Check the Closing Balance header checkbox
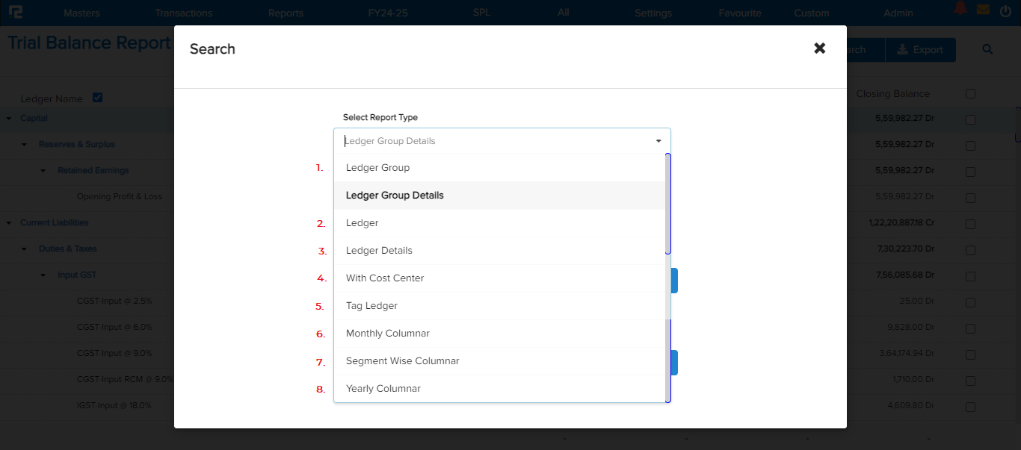 [970, 94]
